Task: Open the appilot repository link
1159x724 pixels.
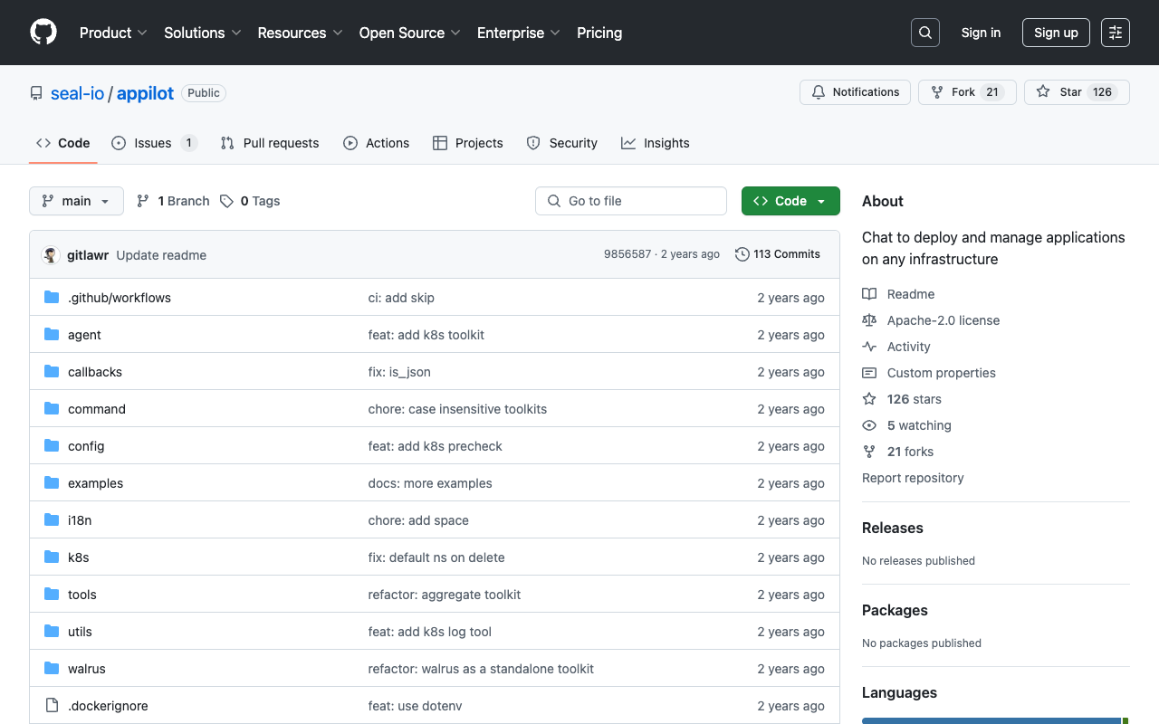Action: 145,93
